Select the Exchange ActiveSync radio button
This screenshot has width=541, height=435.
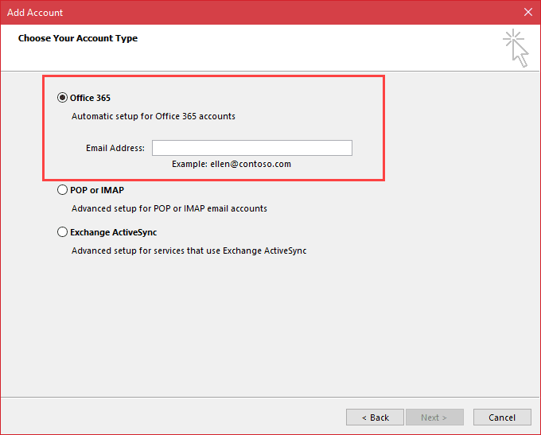click(x=62, y=232)
